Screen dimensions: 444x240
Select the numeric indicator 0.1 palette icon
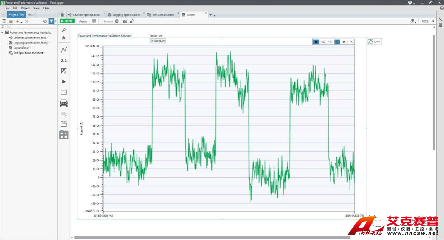click(64, 60)
